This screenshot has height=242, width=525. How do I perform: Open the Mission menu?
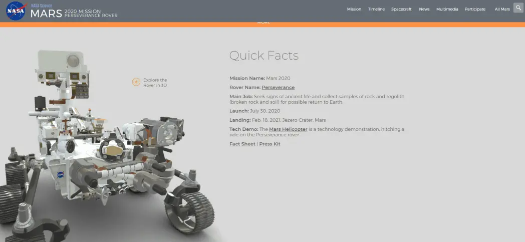coord(354,9)
